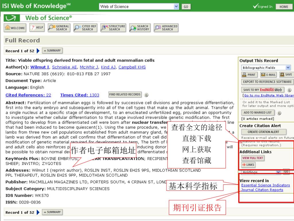Go to next record arrow at top
Viewport: 294px width, 221px height.
click(x=38, y=51)
